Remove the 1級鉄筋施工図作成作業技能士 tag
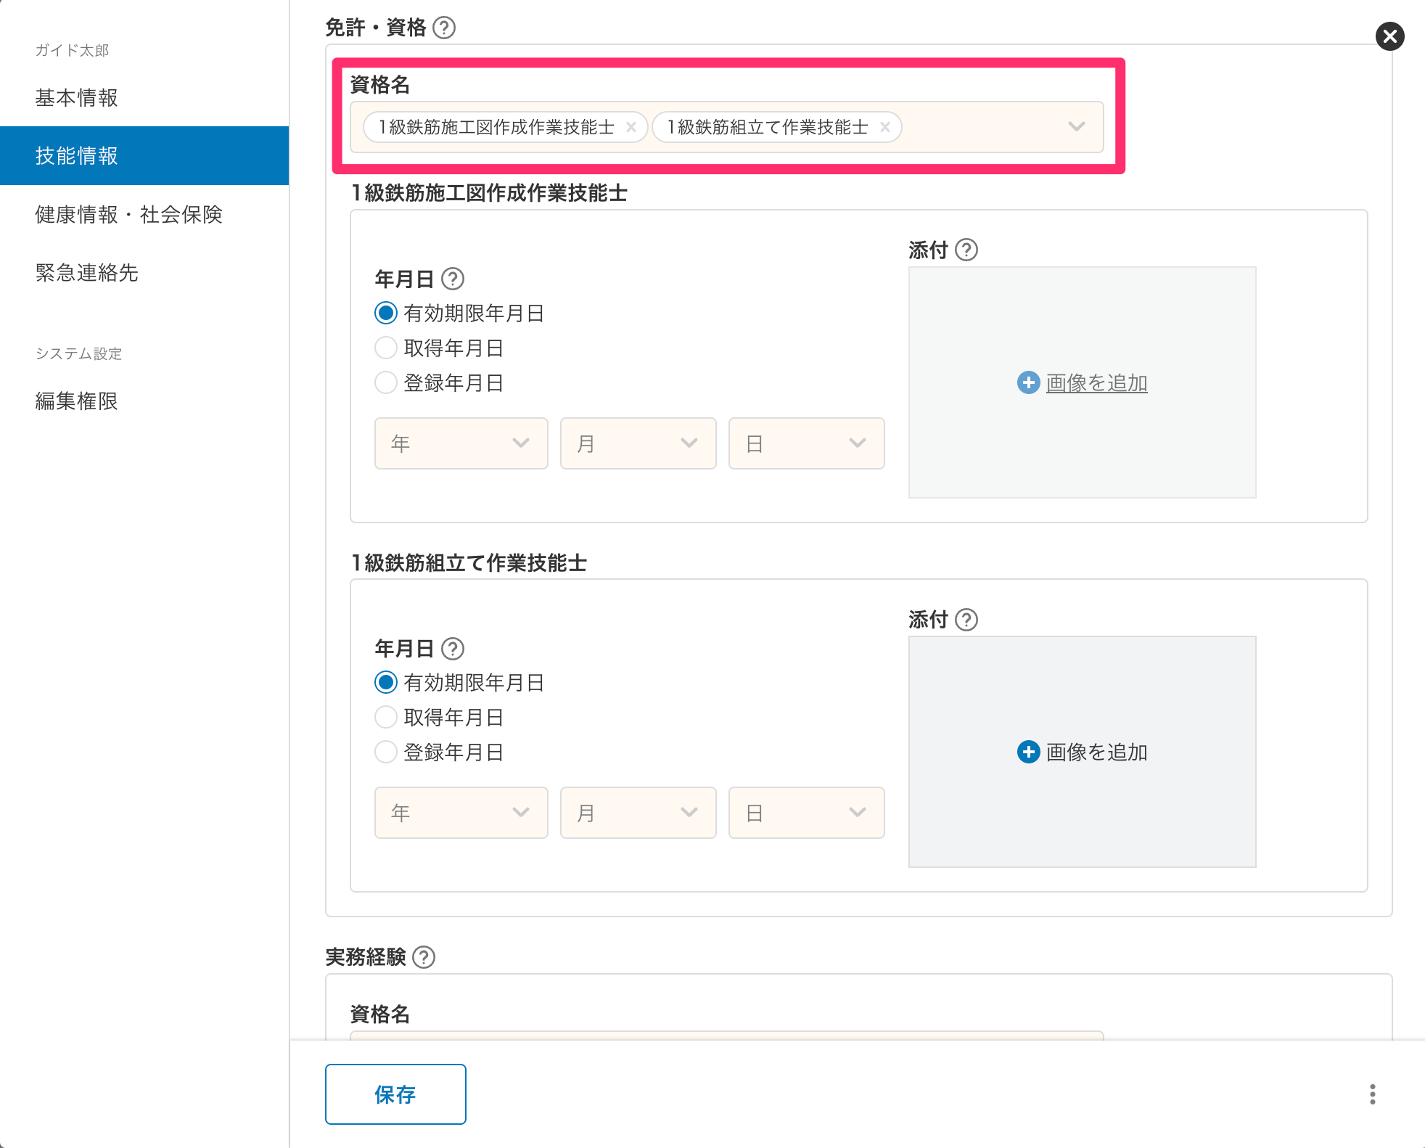 point(631,128)
